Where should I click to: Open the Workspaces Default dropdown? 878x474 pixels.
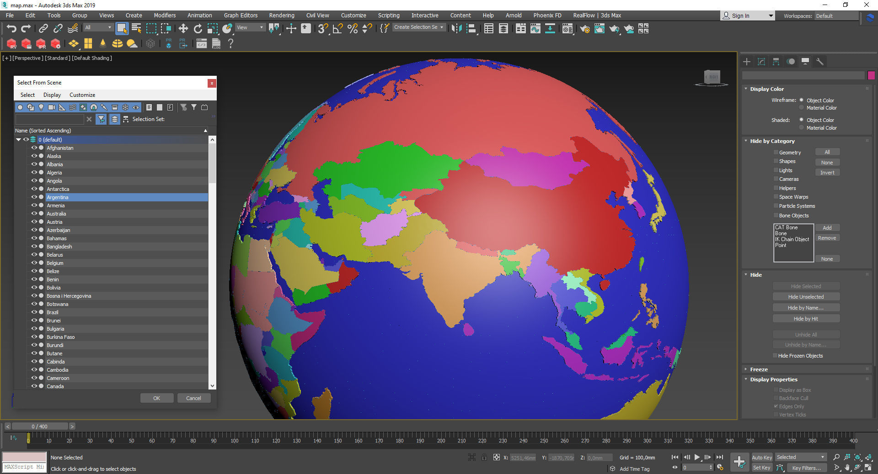pos(836,16)
